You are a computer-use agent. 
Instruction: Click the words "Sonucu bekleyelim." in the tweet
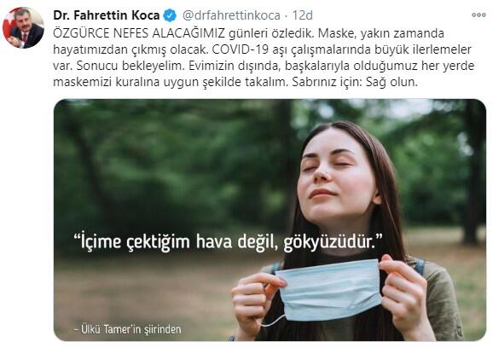click(130, 66)
